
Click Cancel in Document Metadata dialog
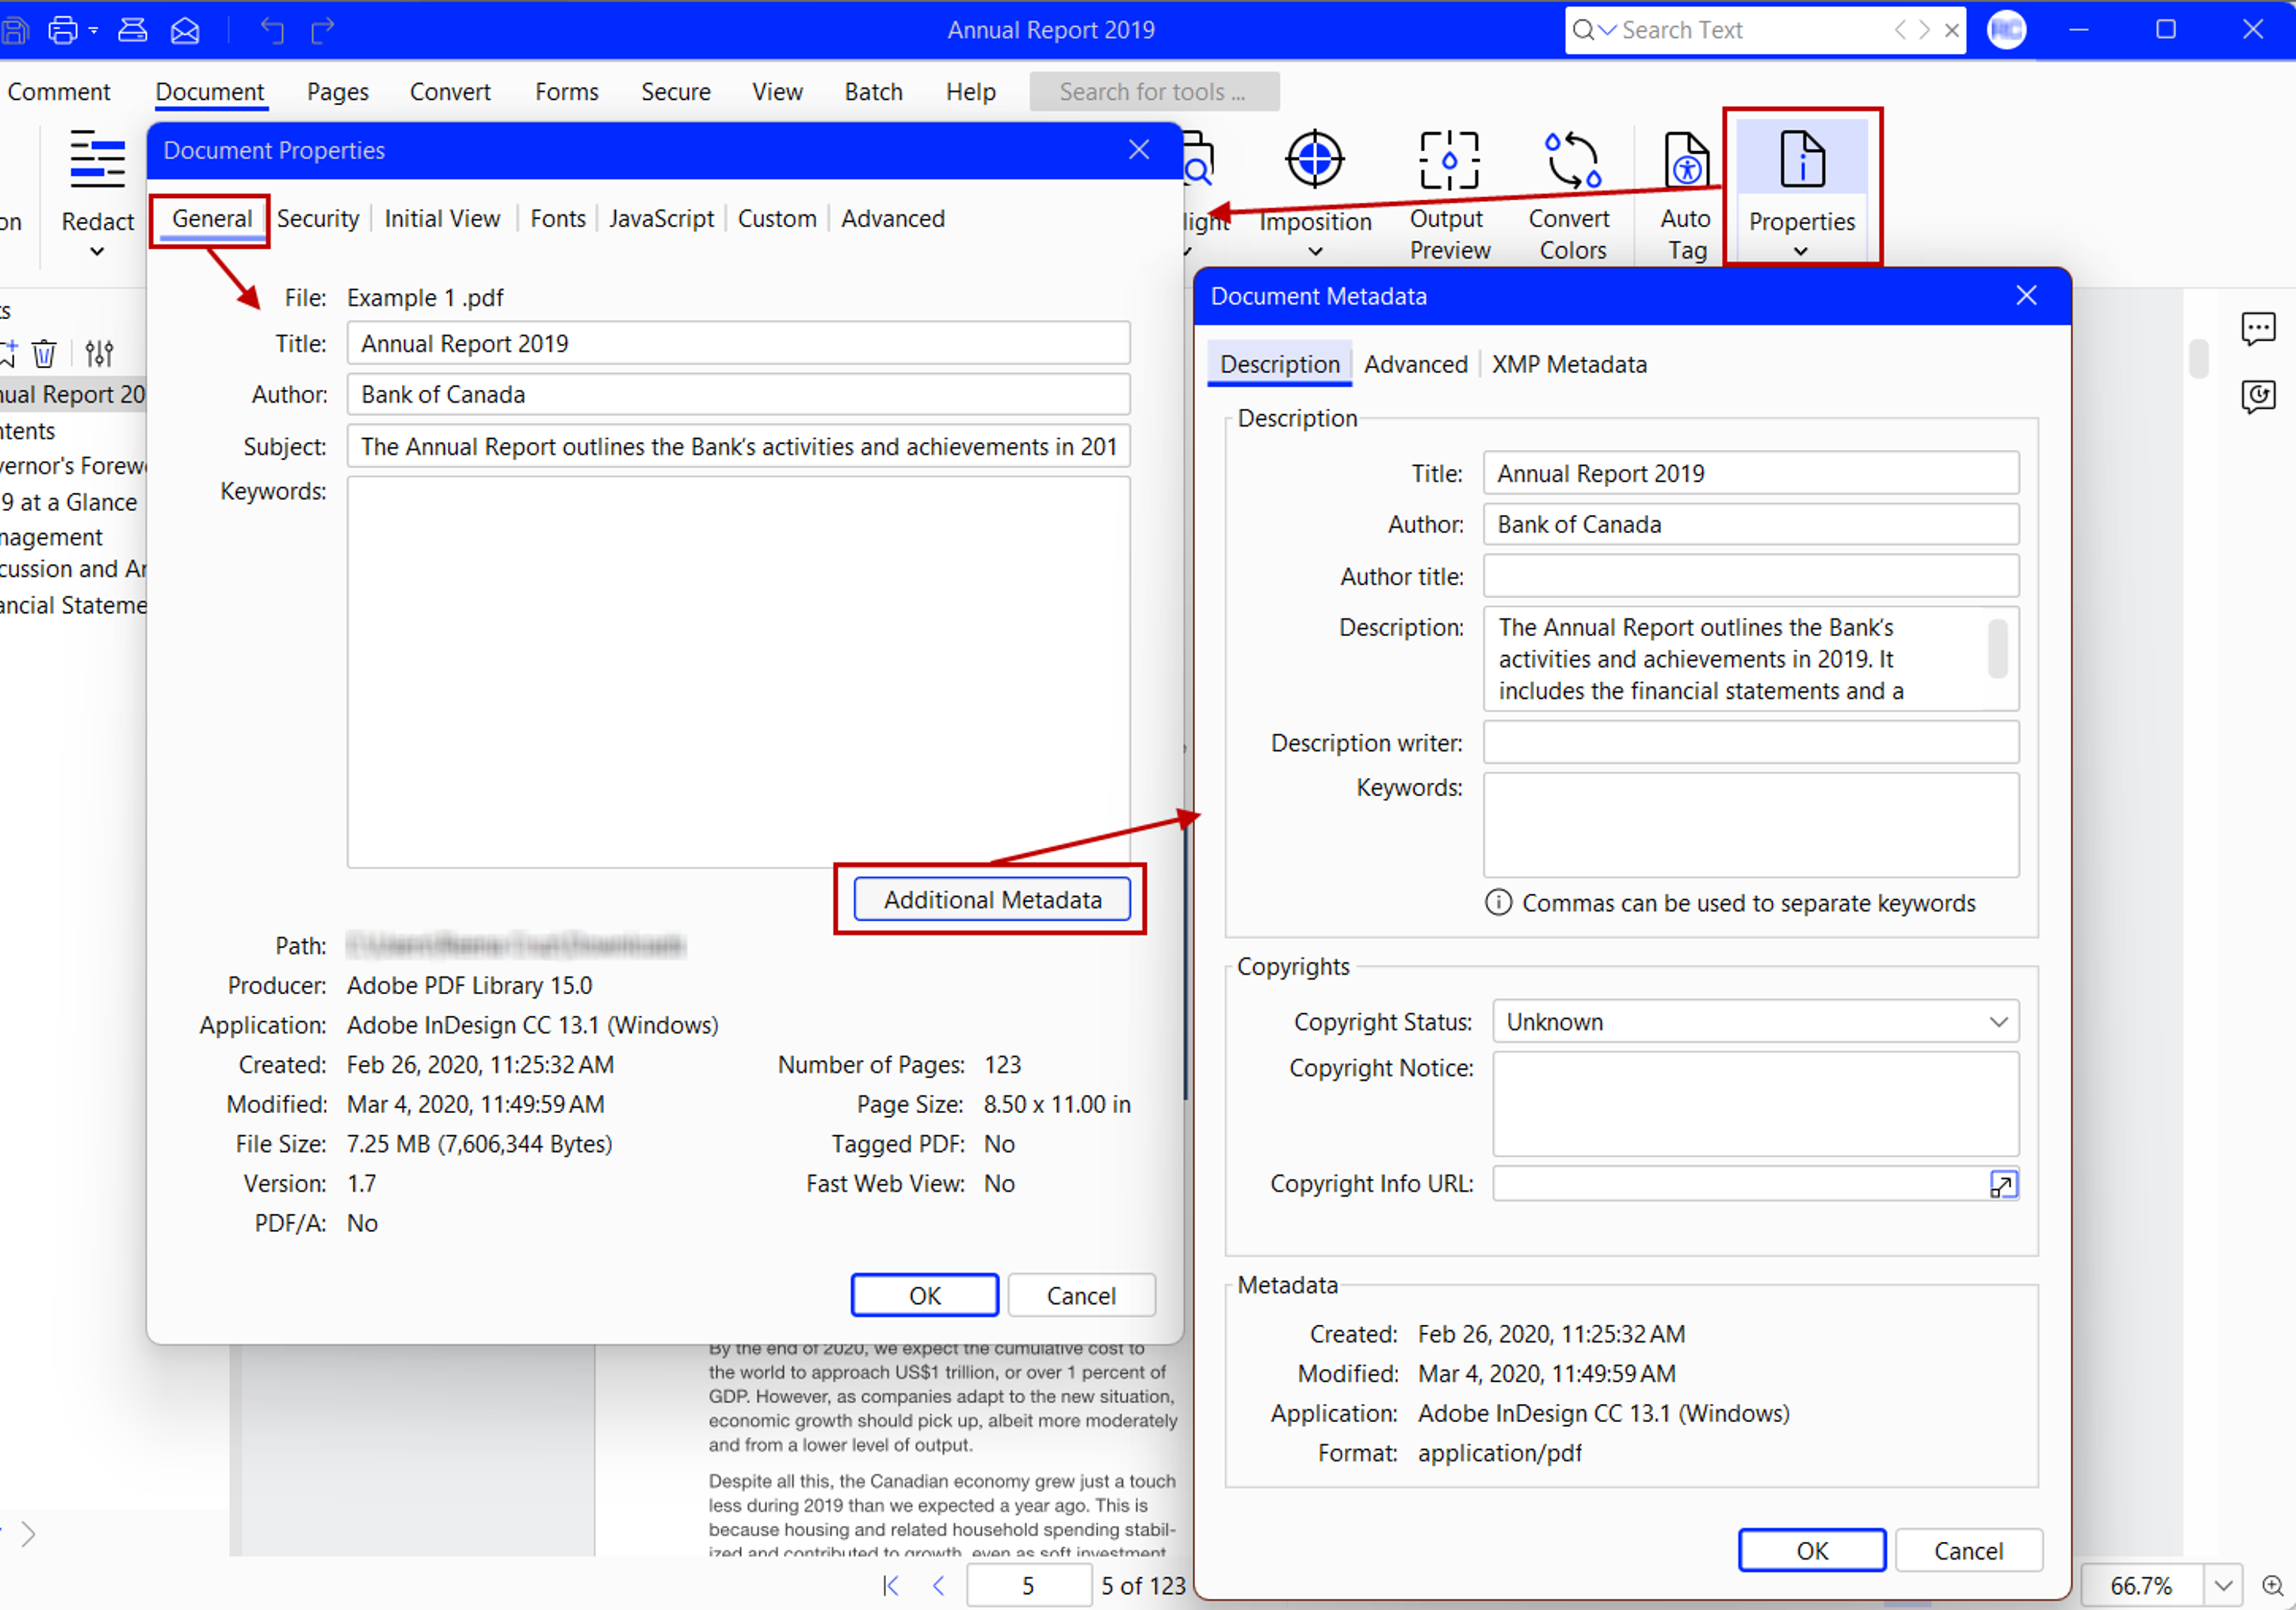[x=1968, y=1550]
